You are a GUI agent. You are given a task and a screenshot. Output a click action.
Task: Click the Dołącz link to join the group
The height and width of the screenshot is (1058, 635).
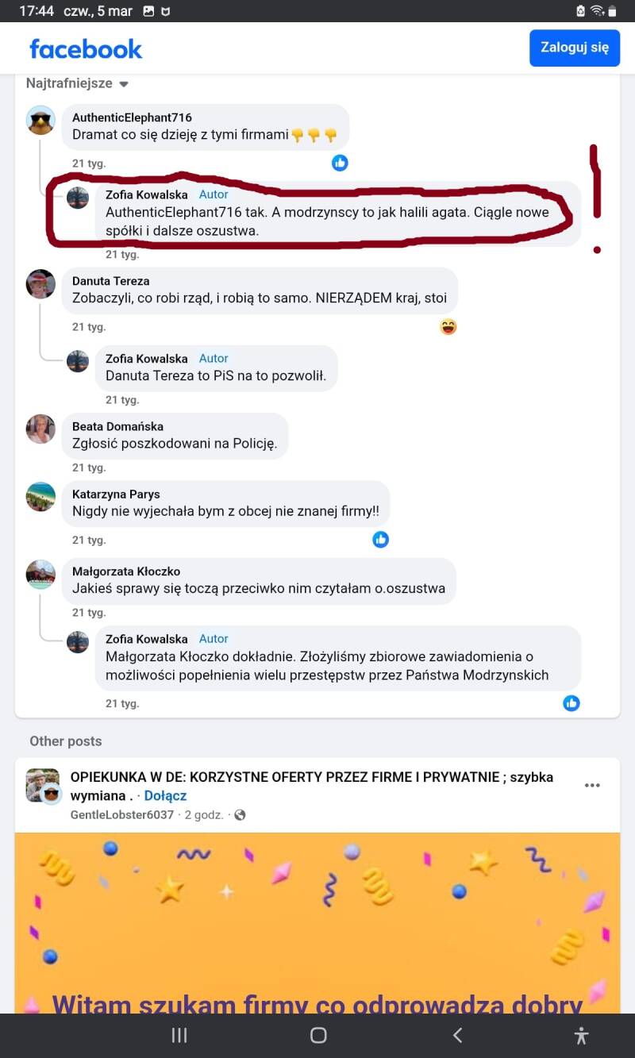point(165,795)
